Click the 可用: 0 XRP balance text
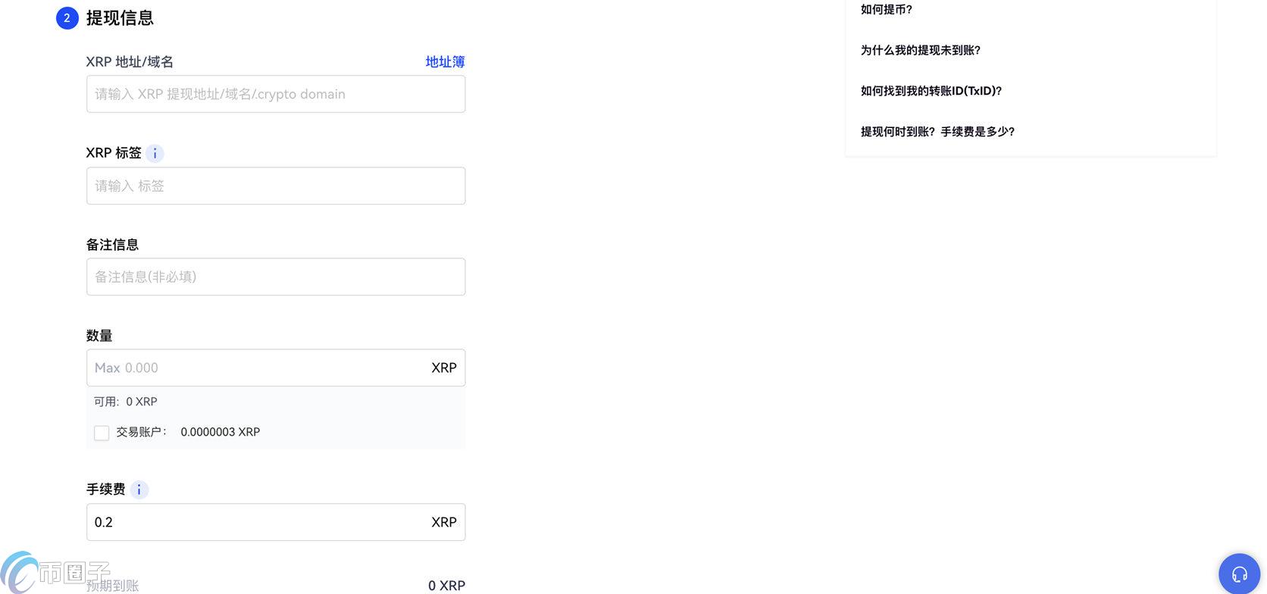Viewport: 1267px width, 594px height. click(126, 402)
